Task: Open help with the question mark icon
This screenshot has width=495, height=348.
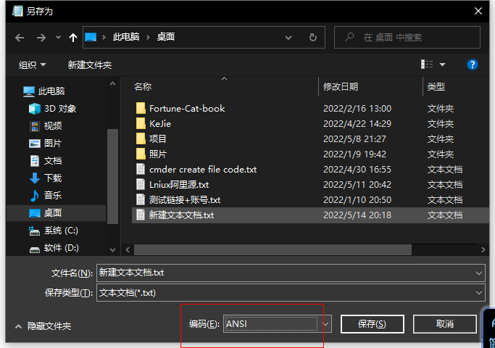Action: [x=473, y=65]
